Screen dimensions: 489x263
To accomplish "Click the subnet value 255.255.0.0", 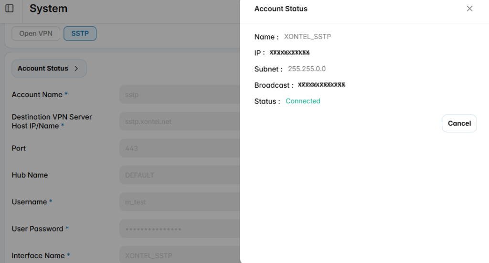I will click(307, 69).
